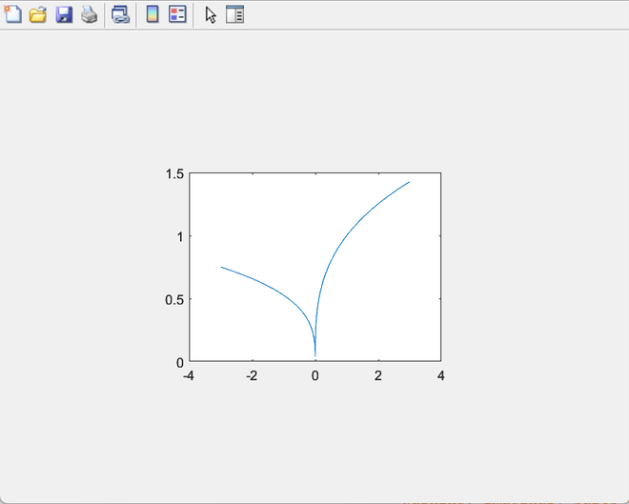
Task: Save figure using the floppy disk icon
Action: (x=64, y=15)
